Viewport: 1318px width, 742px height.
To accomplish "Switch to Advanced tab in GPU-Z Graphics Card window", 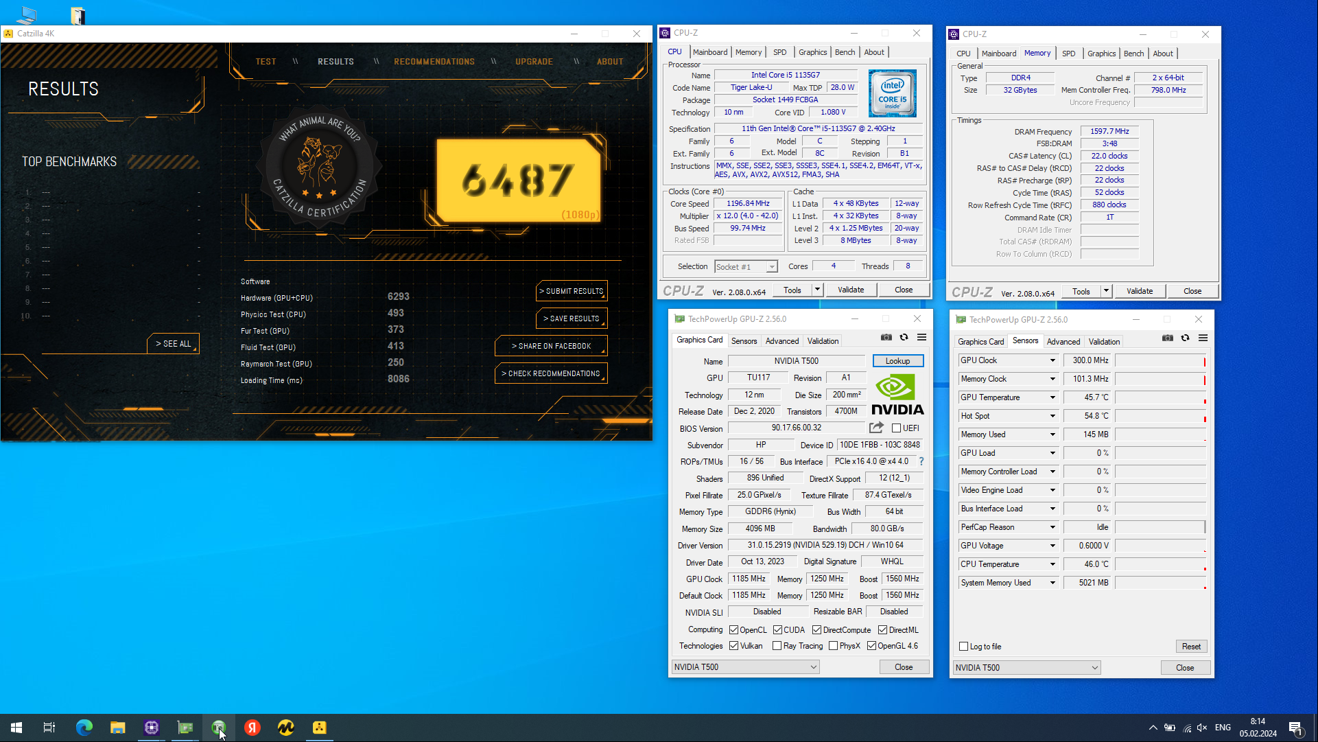I will (782, 341).
